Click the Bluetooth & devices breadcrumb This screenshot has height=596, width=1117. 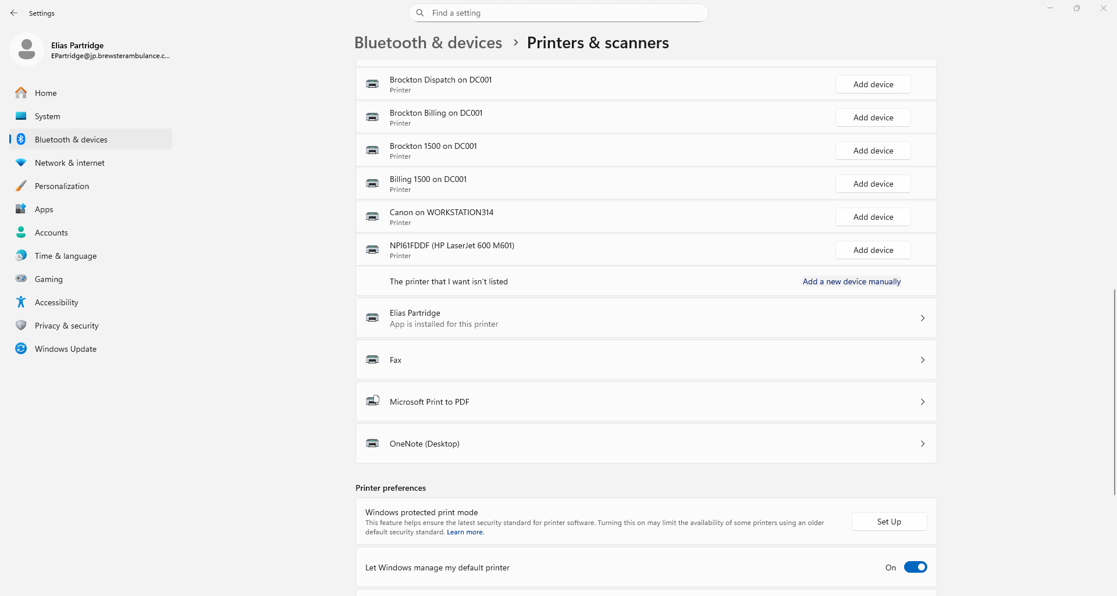pyautogui.click(x=428, y=42)
